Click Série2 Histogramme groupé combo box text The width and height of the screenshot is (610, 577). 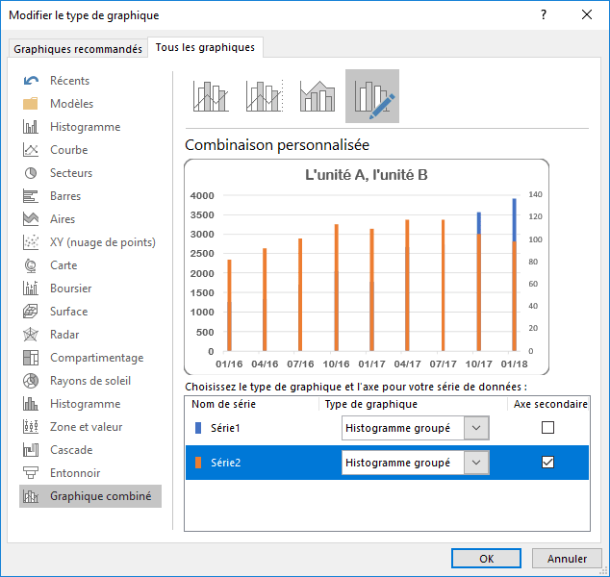point(397,463)
